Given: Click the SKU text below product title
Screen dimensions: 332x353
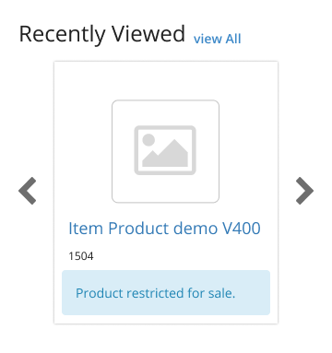Looking at the screenshot, I should (x=81, y=256).
